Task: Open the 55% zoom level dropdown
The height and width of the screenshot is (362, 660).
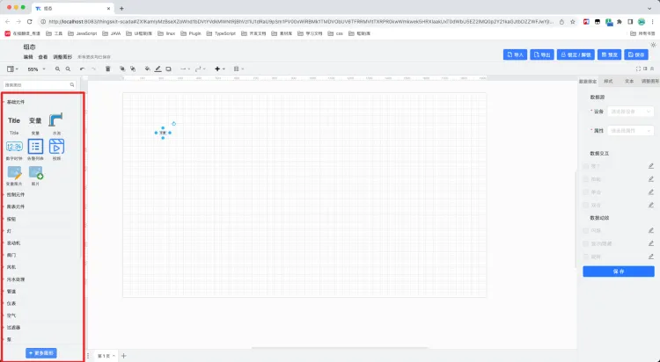Action: tap(36, 69)
